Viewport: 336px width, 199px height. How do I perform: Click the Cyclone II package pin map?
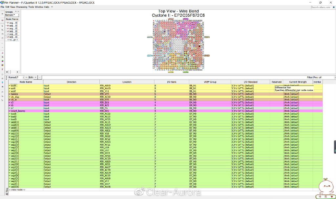[178, 45]
